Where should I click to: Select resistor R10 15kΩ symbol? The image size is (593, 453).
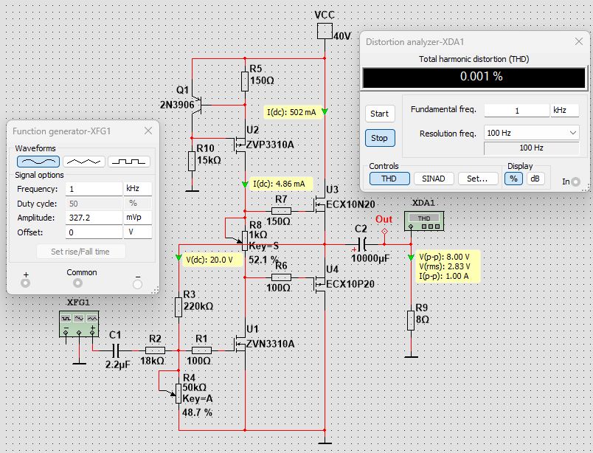pos(192,161)
